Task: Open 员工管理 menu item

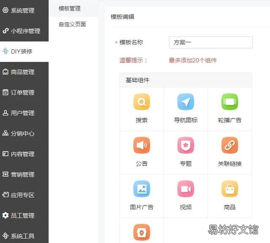Action: point(24,216)
